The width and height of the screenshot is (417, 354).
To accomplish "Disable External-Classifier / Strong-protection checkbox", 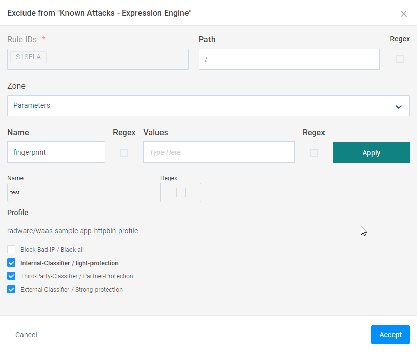I will [x=12, y=290].
